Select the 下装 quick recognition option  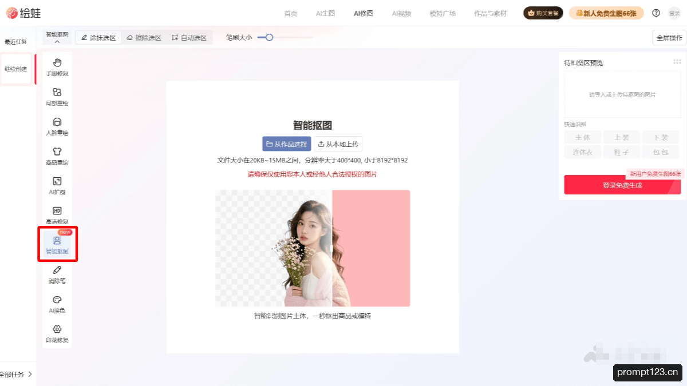click(661, 137)
